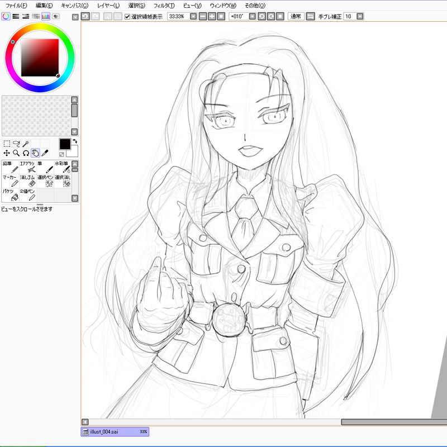Toggle the color mixer panel
The width and height of the screenshot is (447, 447).
point(36,16)
